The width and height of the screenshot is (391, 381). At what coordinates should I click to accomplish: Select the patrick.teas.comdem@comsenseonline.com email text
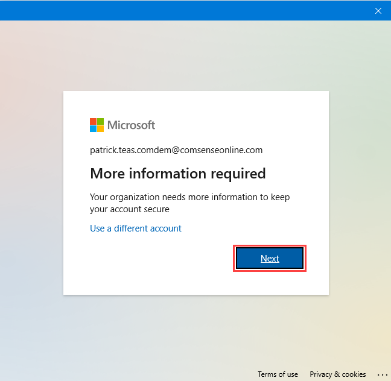[176, 150]
